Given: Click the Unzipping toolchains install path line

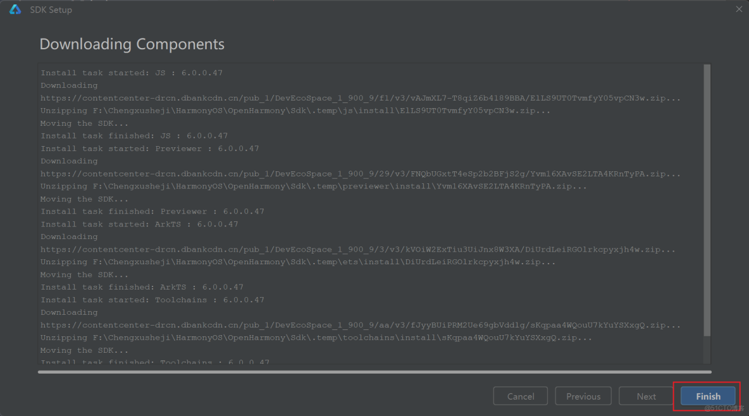Looking at the screenshot, I should click(316, 338).
